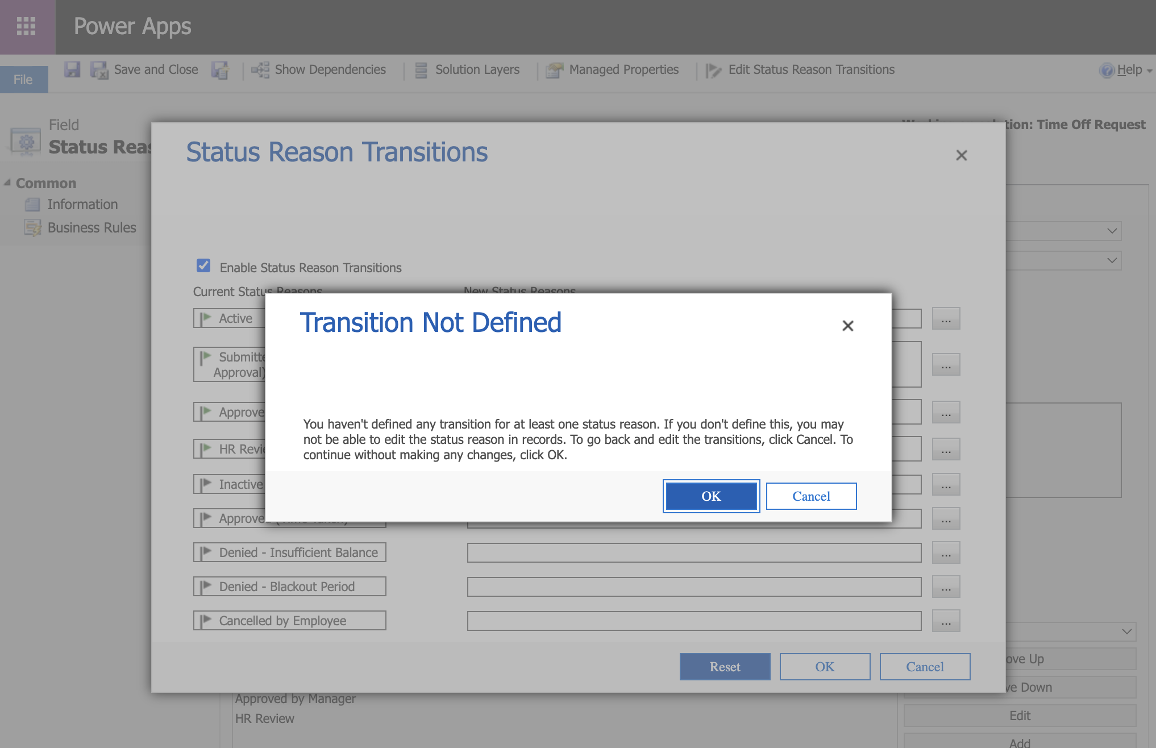Click flag icon beside Denied - Blackout Period
Screen dimensions: 1156x748
click(x=206, y=587)
